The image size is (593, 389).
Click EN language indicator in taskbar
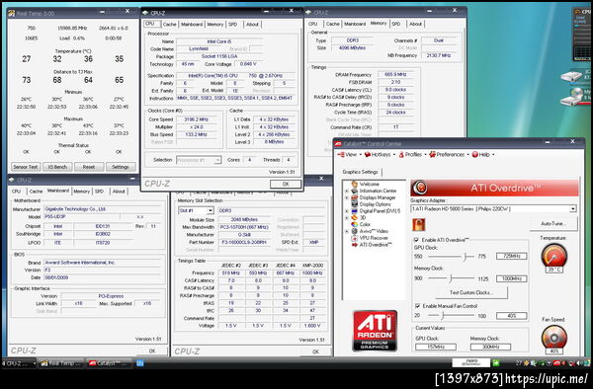click(x=140, y=363)
